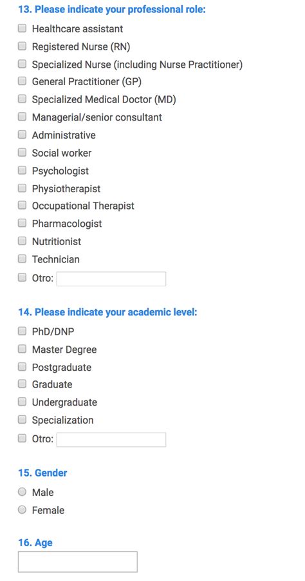This screenshot has width=305, height=581.
Task: Tick the Psychologist checkbox
Action: pyautogui.click(x=22, y=170)
